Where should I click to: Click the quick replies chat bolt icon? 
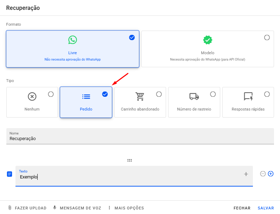pyautogui.click(x=248, y=96)
